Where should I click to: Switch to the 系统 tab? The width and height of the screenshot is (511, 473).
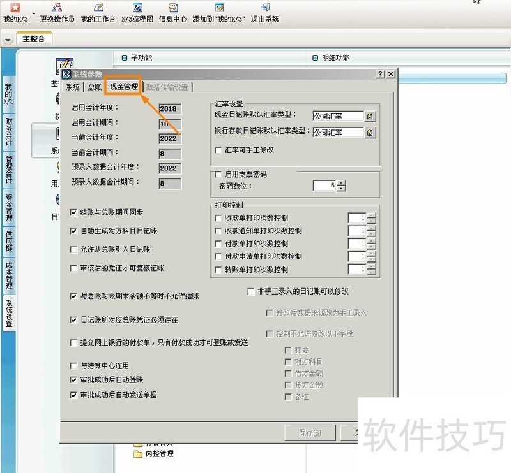point(73,87)
